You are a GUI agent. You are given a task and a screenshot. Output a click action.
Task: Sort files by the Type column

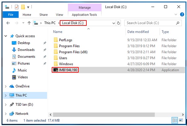coord(165,32)
